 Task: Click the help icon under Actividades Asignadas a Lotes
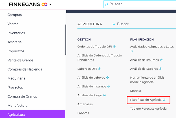click(x=131, y=51)
